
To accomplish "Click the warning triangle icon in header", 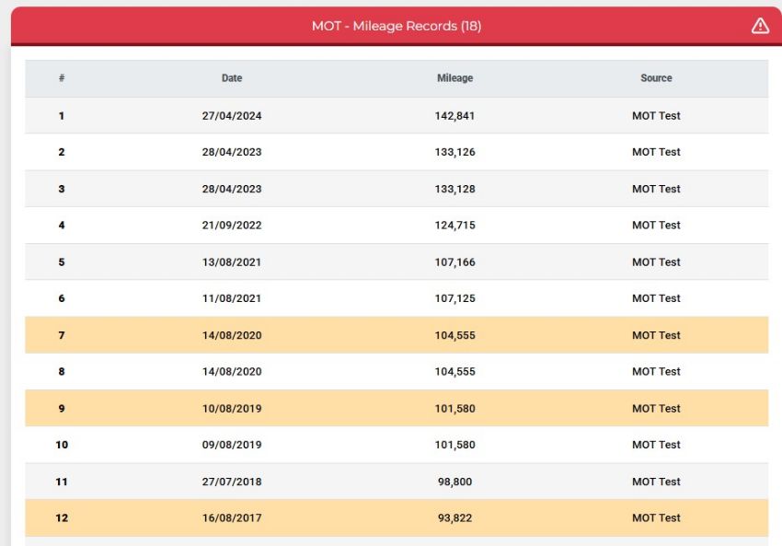I will (x=760, y=26).
